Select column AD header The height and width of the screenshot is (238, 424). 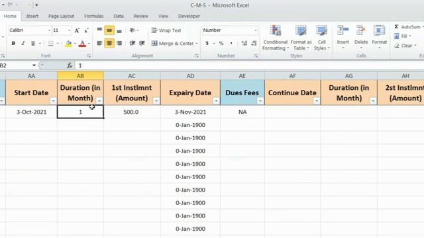190,76
